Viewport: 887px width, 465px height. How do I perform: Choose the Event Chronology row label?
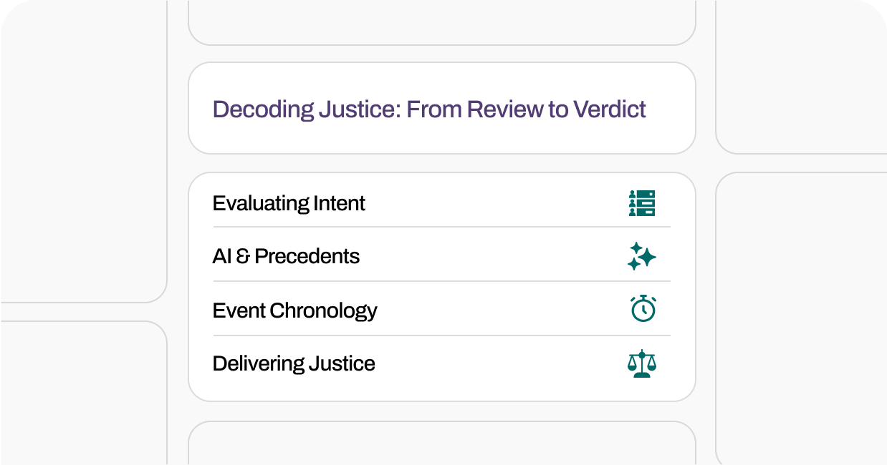[x=295, y=310]
